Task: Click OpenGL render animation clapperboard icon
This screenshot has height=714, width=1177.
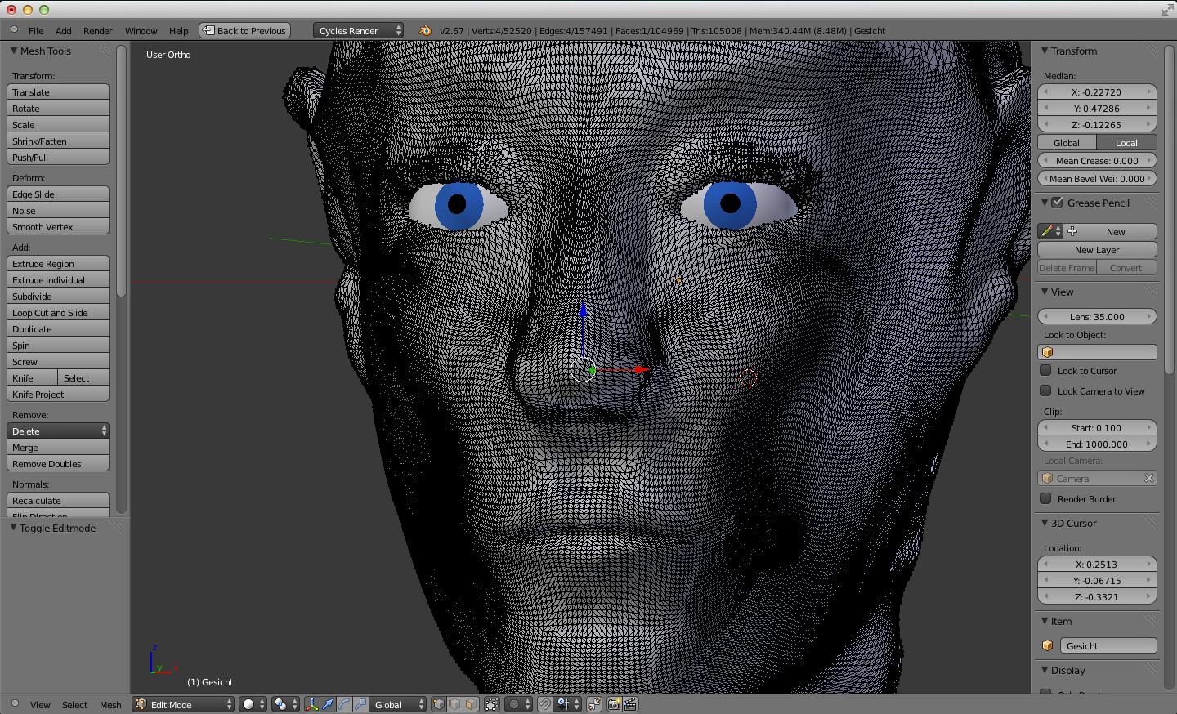Action: 630,704
